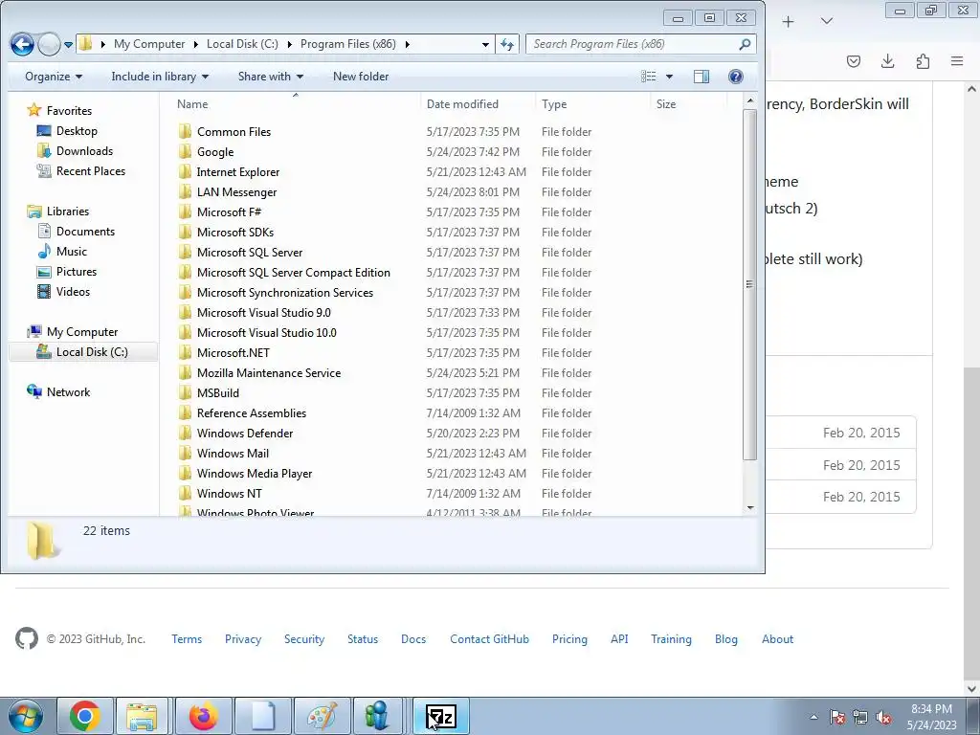Create a New folder from toolbar
980x735 pixels.
point(361,77)
